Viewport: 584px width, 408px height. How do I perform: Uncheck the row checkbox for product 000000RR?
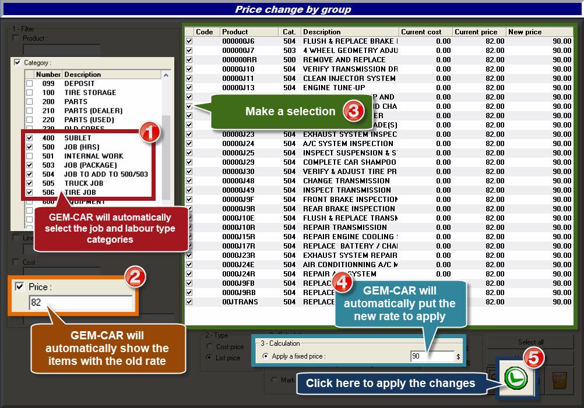[x=189, y=59]
